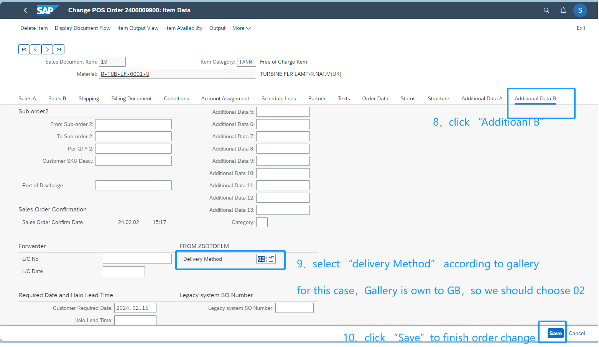The height and width of the screenshot is (347, 599).
Task: Open the Conditions tab
Action: pyautogui.click(x=176, y=99)
